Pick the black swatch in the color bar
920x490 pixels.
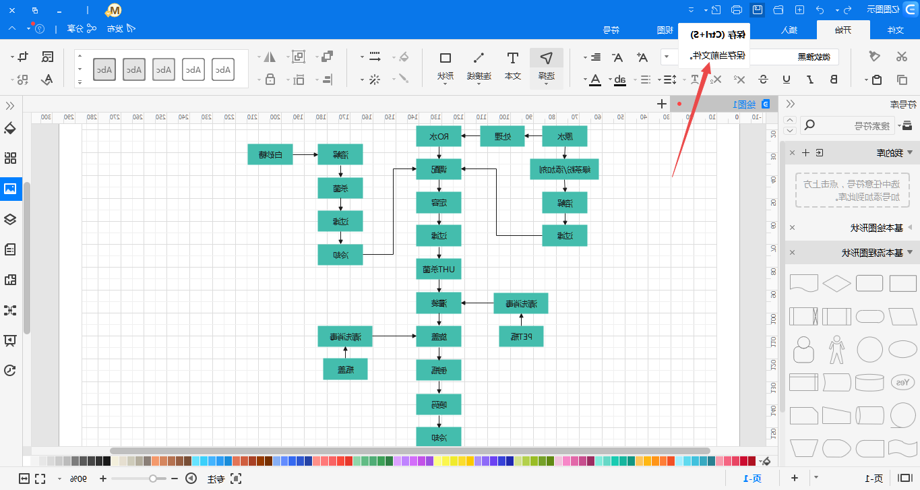point(106,461)
